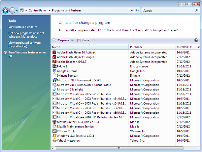202x152 pixels.
Task: Open View purchased software (digital locker)
Action: [25, 44]
